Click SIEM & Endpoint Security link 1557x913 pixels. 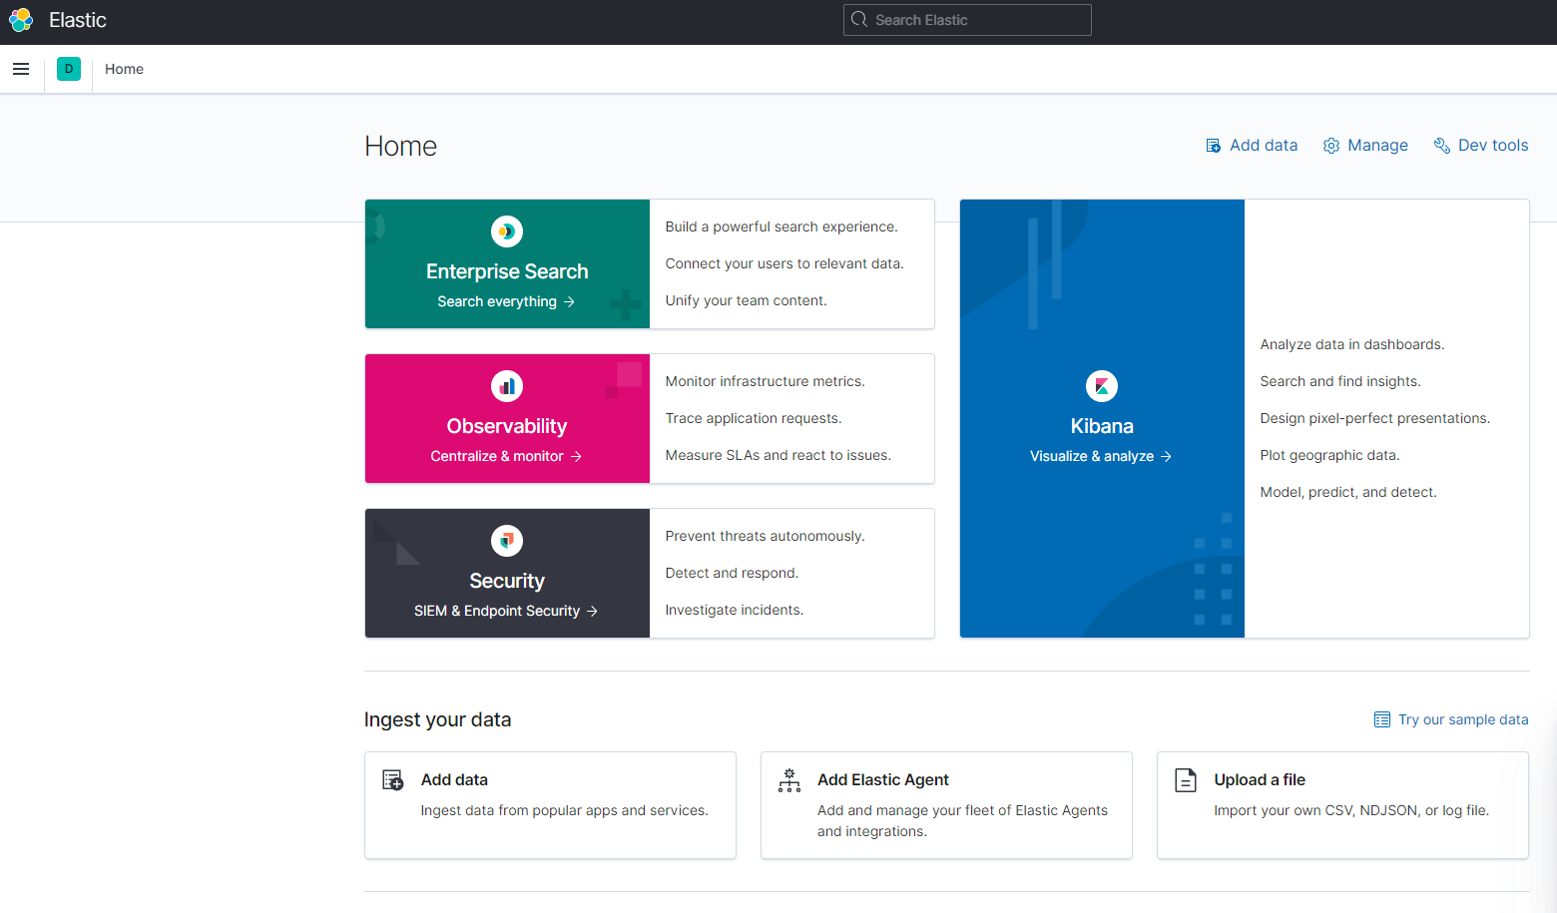497,611
